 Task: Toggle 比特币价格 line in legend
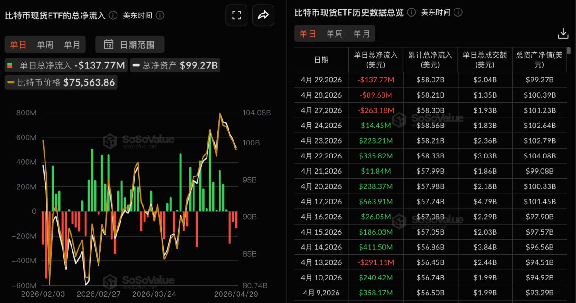coord(61,82)
